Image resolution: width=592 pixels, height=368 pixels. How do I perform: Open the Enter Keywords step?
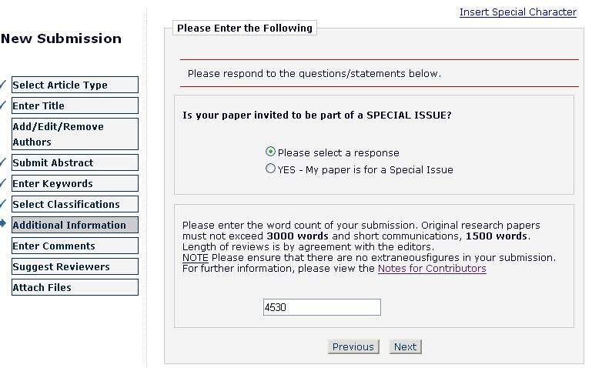pyautogui.click(x=75, y=183)
